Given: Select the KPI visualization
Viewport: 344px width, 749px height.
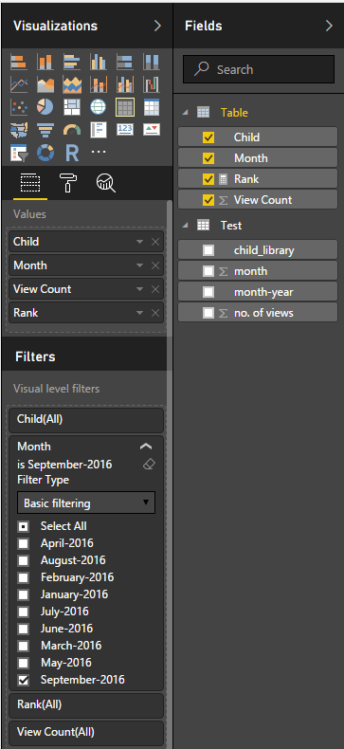Looking at the screenshot, I should pos(152,130).
